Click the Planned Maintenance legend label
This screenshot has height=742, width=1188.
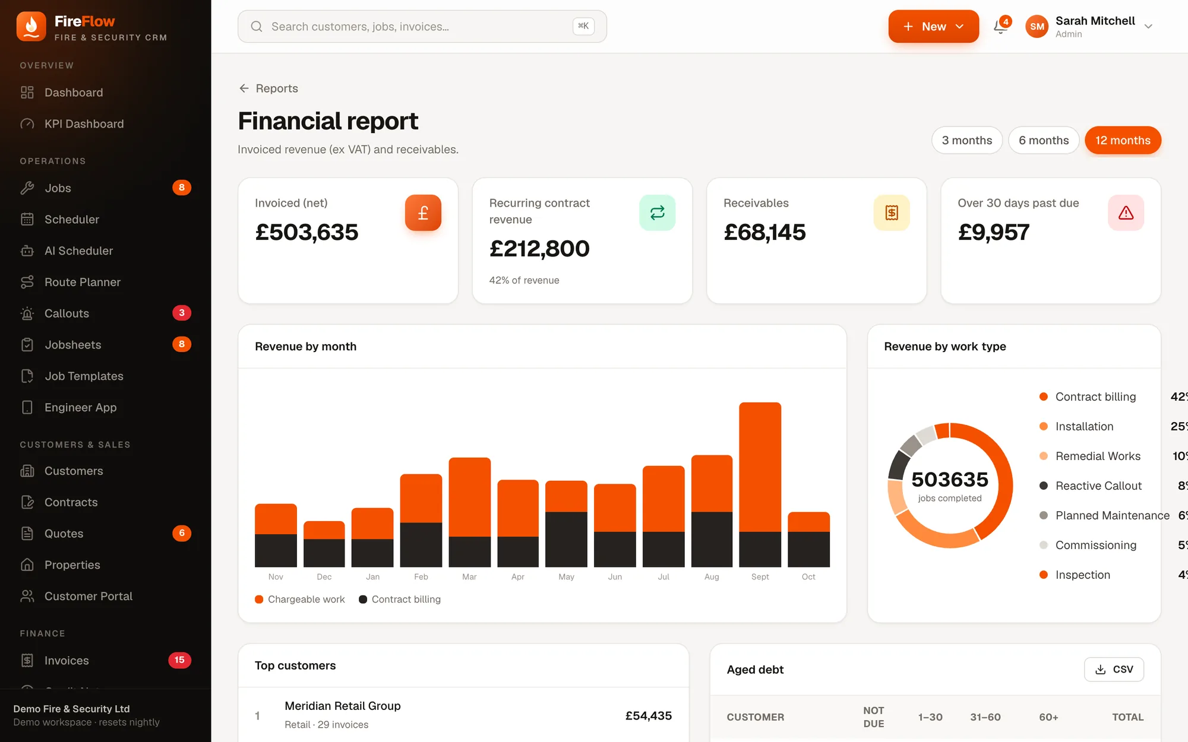click(x=1112, y=515)
